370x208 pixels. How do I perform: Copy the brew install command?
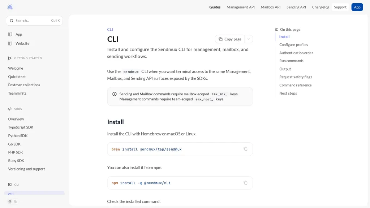point(245,149)
